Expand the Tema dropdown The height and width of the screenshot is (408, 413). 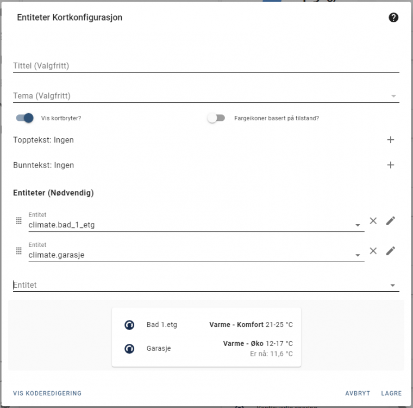click(393, 96)
